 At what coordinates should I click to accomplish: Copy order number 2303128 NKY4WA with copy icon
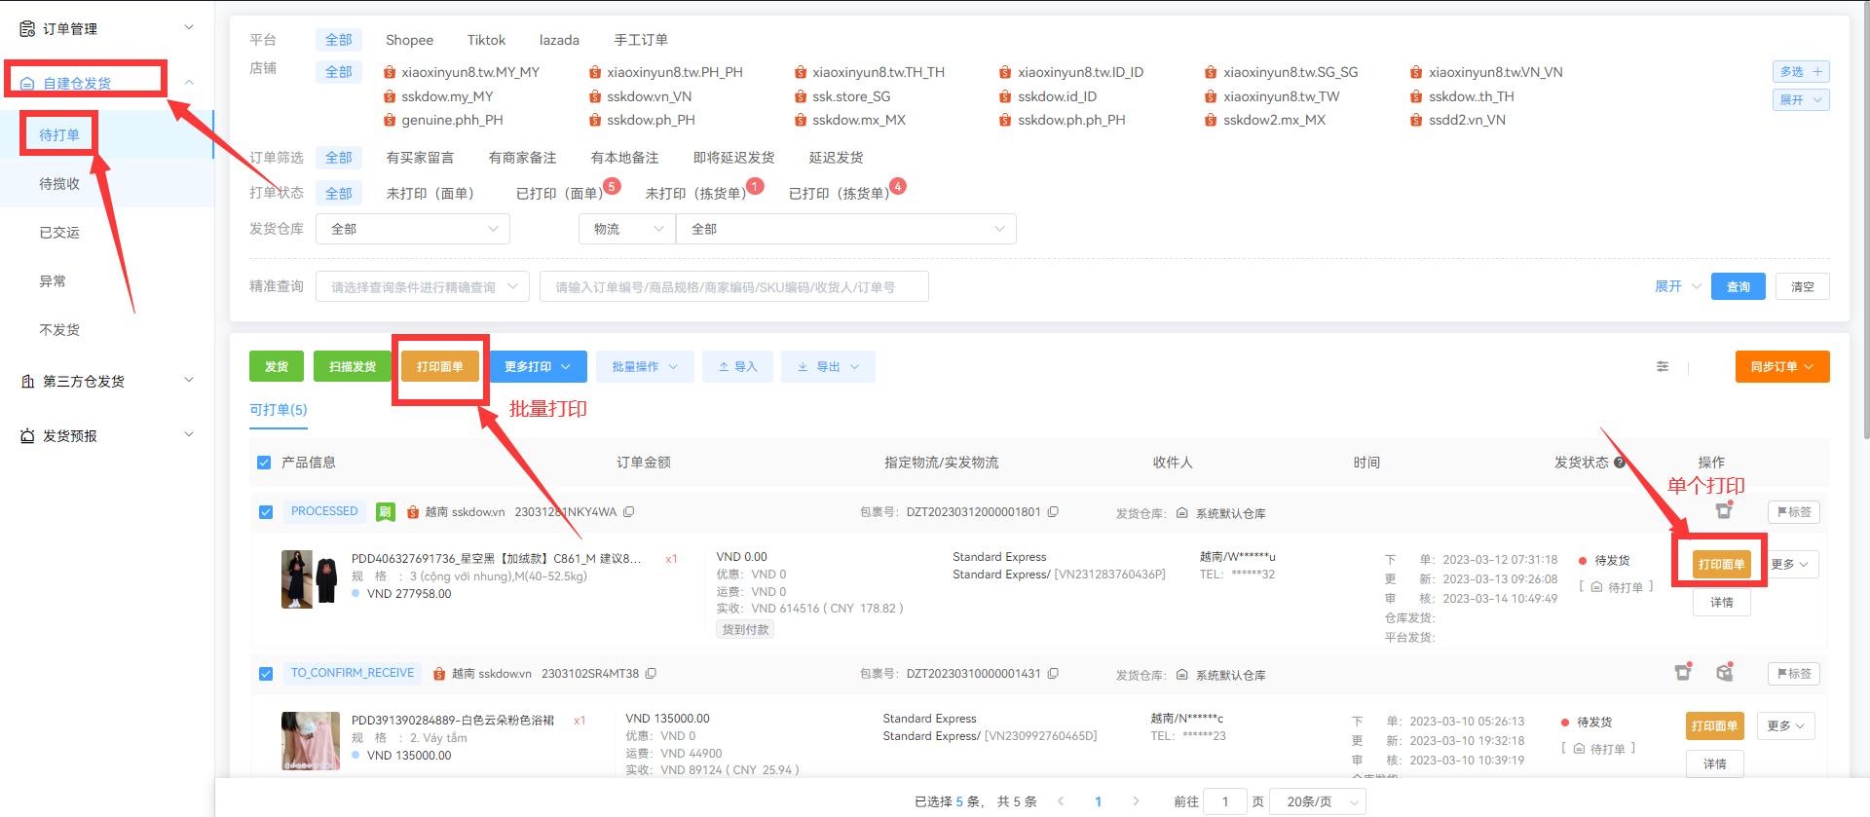[x=629, y=511]
